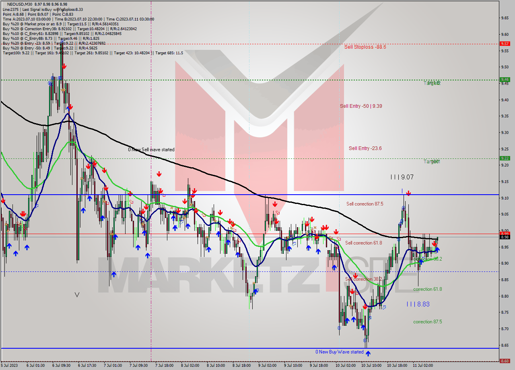Click '0 New Buy Wave started' annotation
This screenshot has width=515, height=370.
[340, 352]
